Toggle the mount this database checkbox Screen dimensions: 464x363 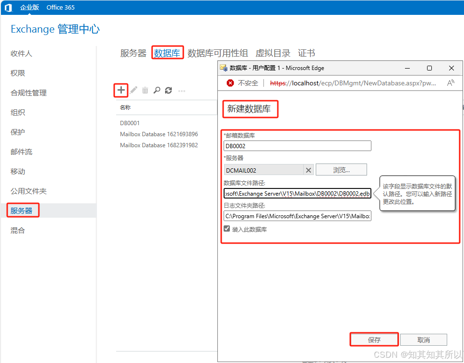[x=227, y=229]
